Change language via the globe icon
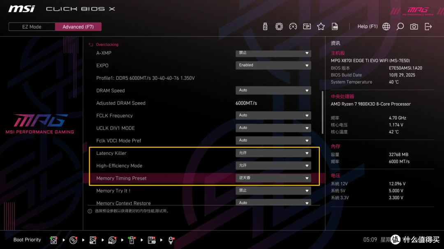The image size is (444, 249). pyautogui.click(x=386, y=27)
